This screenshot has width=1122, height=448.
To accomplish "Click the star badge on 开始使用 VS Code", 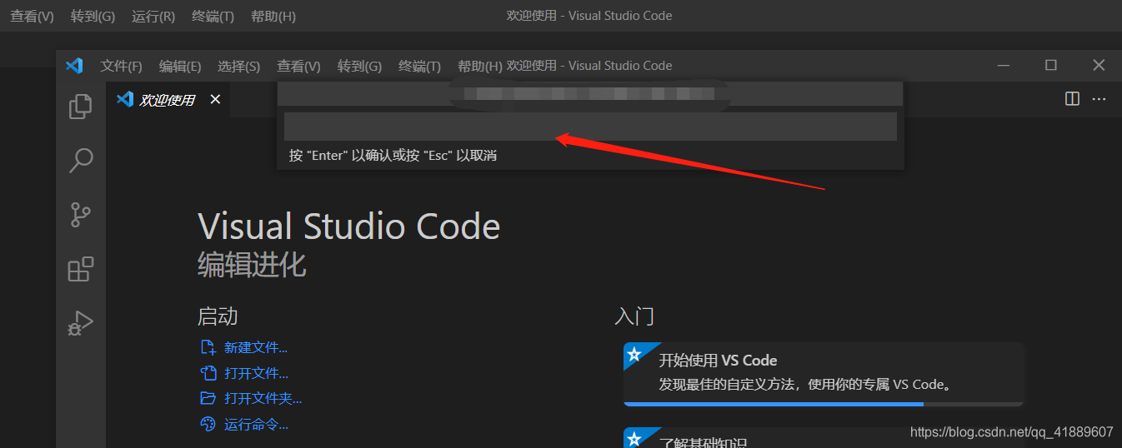I will (x=634, y=354).
